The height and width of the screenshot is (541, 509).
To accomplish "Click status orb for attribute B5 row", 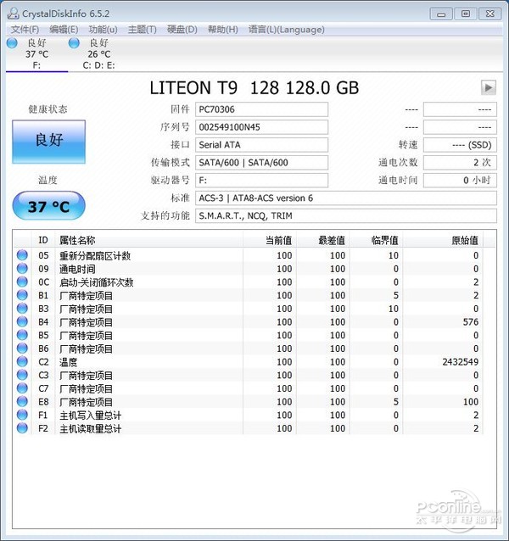I will point(22,335).
